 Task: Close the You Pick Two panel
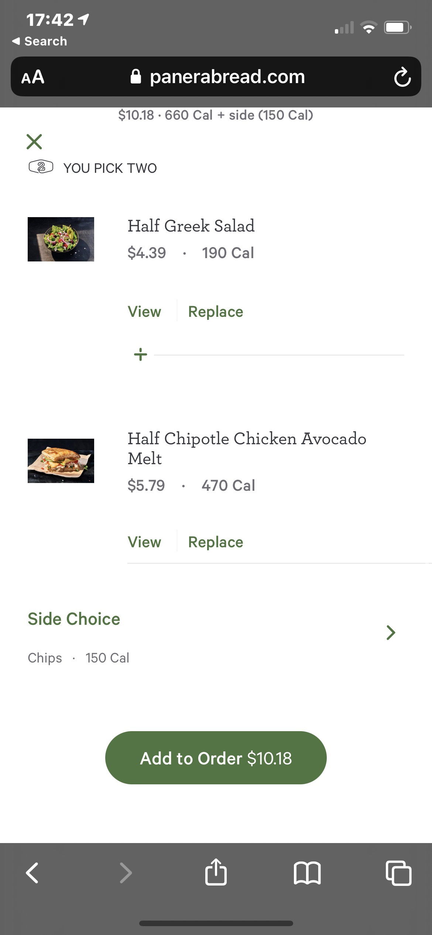[34, 142]
